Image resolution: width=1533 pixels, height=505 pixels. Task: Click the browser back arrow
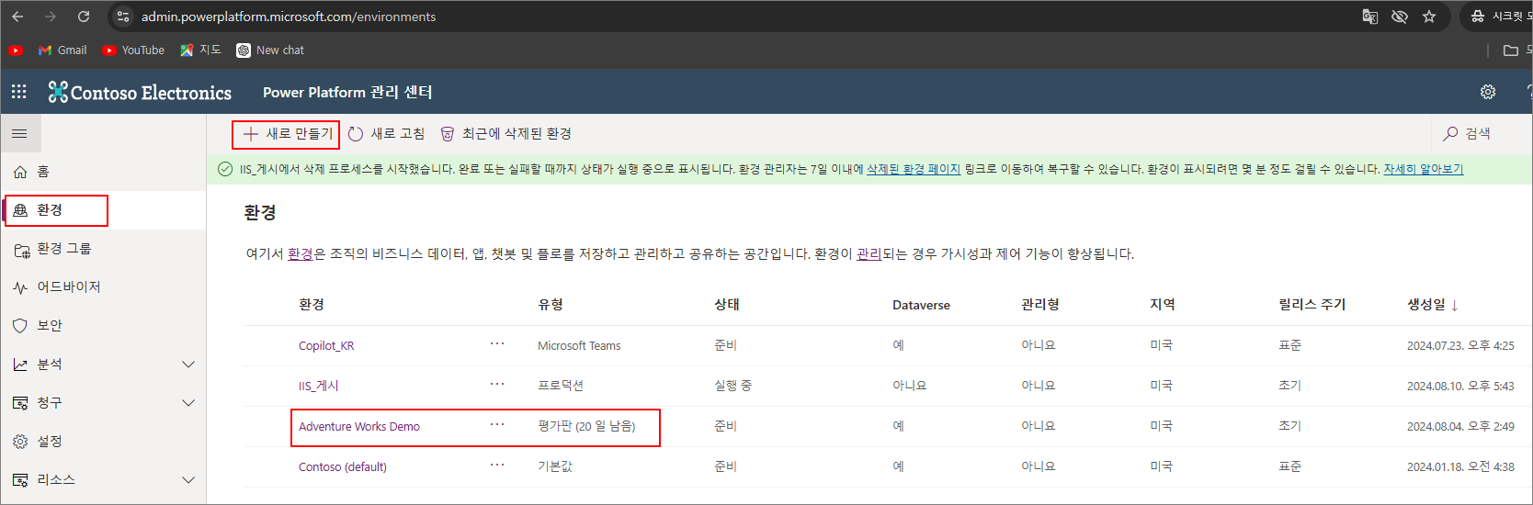click(17, 17)
